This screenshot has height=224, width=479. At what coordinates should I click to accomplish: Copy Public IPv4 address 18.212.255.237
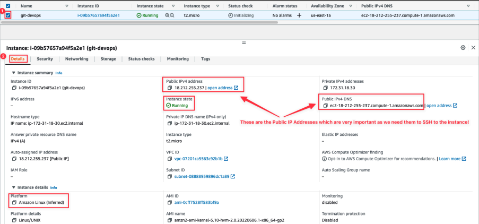[170, 88]
